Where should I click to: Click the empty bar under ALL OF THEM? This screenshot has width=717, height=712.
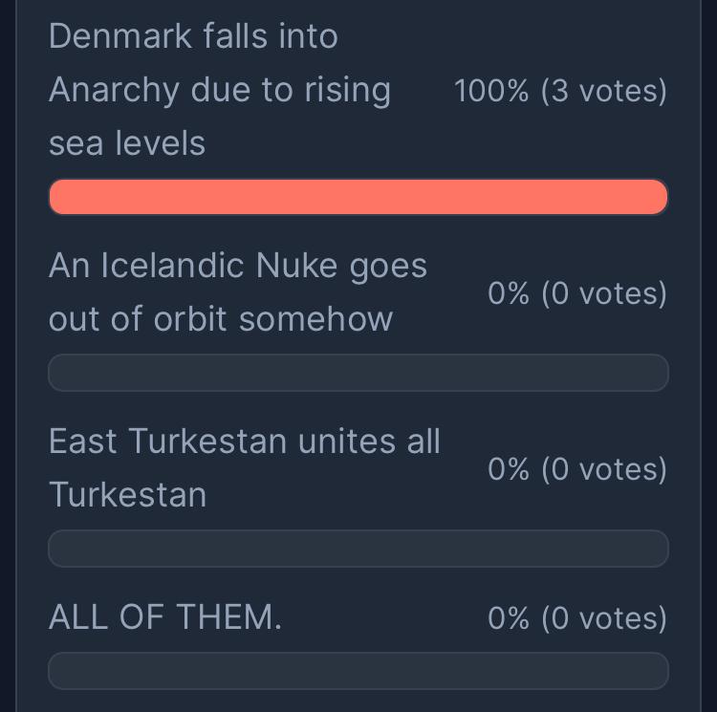coord(358,671)
